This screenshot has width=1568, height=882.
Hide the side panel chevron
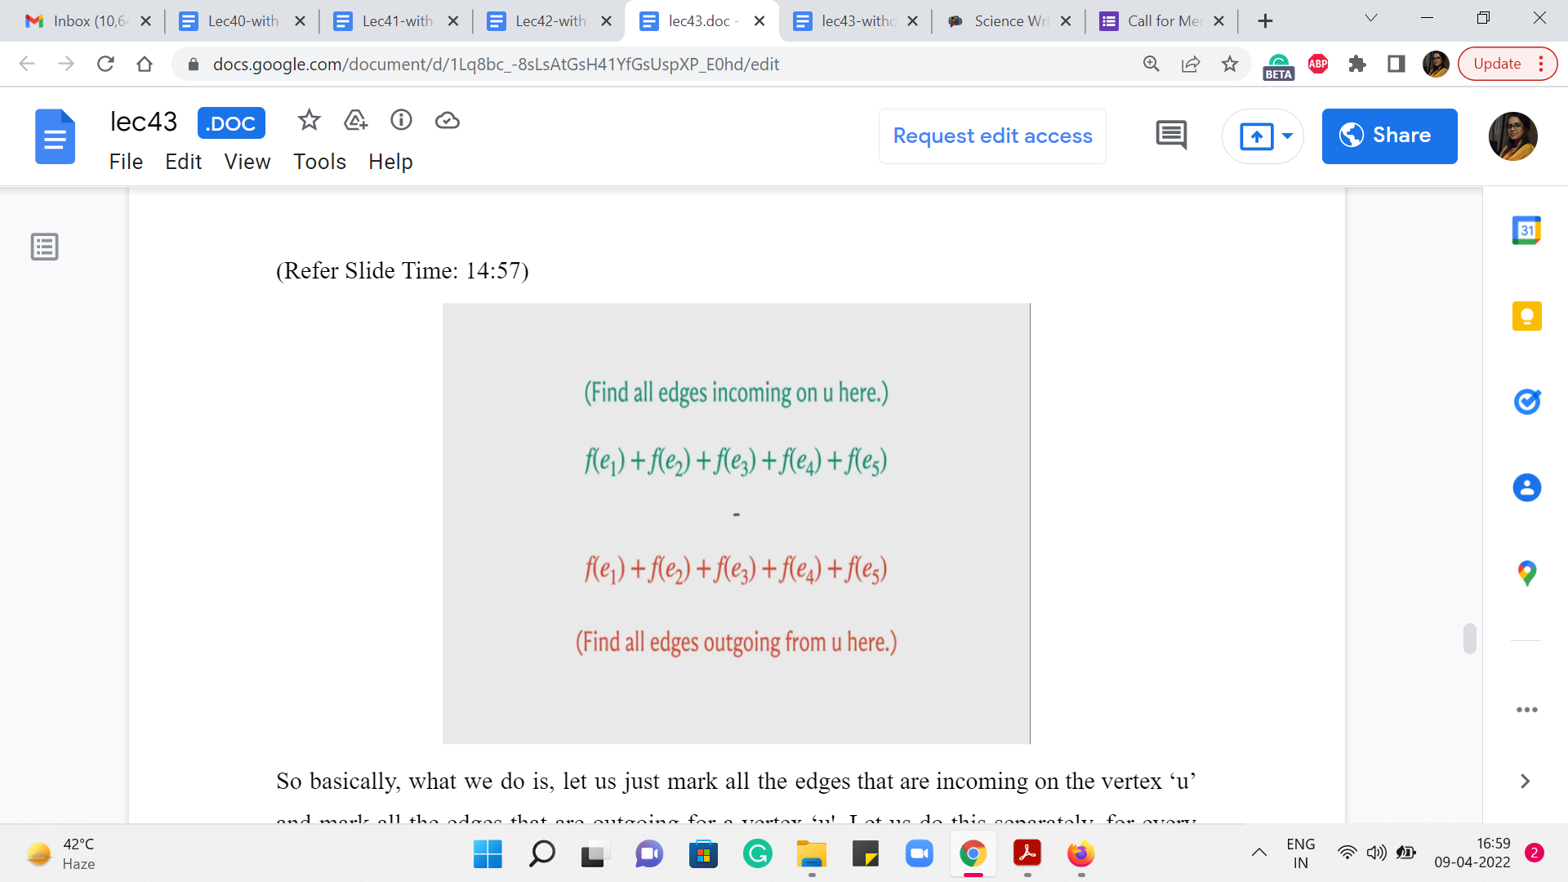pos(1525,782)
